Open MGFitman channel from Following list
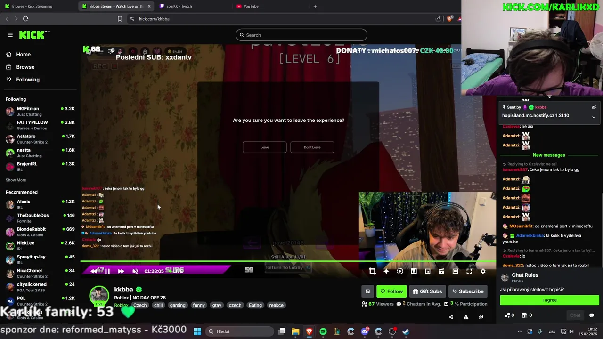This screenshot has width=603, height=339. (x=40, y=111)
